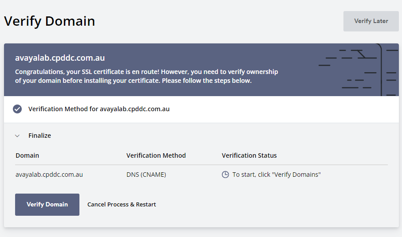402x237 pixels.
Task: Click the avayalab.cpddc.com.au banner title
Action: (x=60, y=58)
